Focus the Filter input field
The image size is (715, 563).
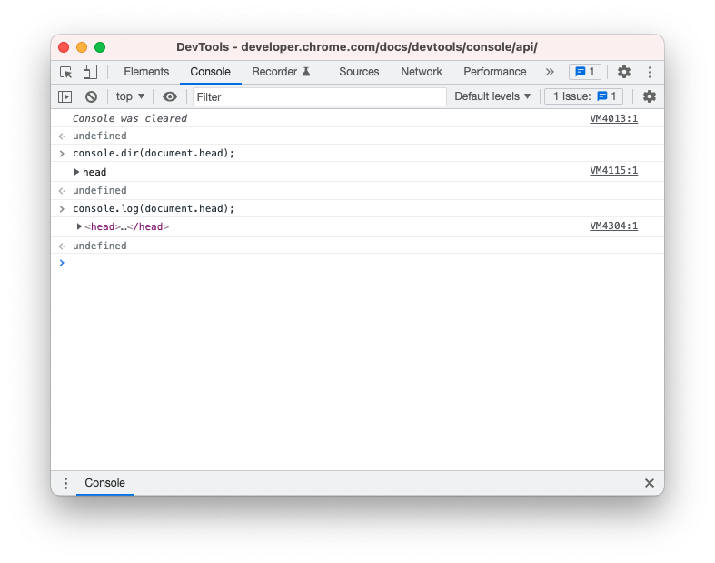pos(319,96)
